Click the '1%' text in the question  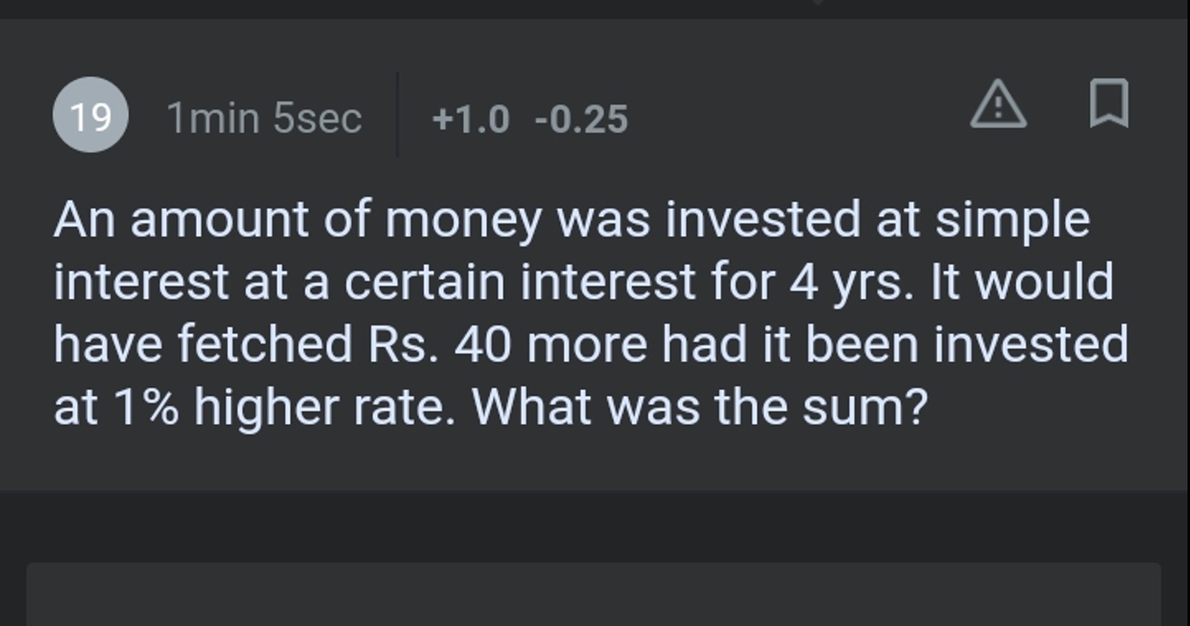point(146,407)
